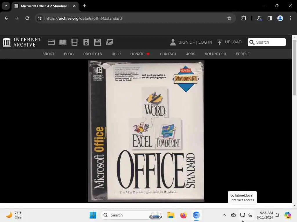This screenshot has width=297, height=222.
Task: Open the Internet Archive home logo
Action: [x=22, y=42]
